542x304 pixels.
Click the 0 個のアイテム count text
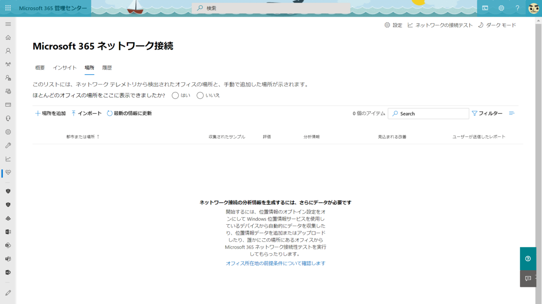tap(369, 113)
